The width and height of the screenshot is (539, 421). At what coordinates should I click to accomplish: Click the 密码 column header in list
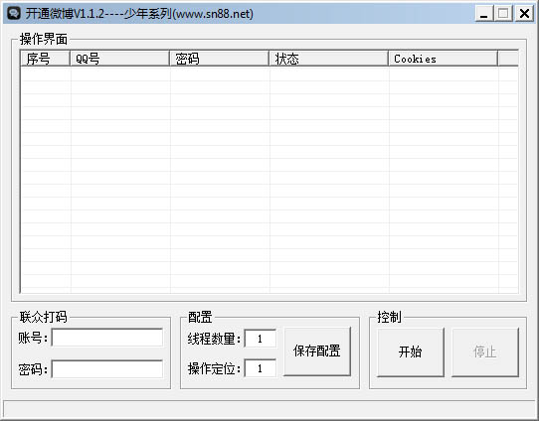click(x=220, y=59)
